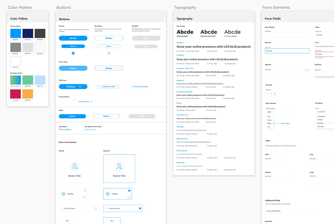Click the Tablet filled blue Button
This screenshot has width=334, height=224.
pos(72,116)
